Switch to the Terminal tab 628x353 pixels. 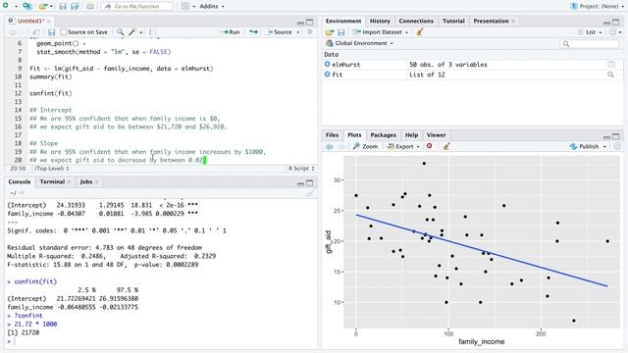(52, 181)
